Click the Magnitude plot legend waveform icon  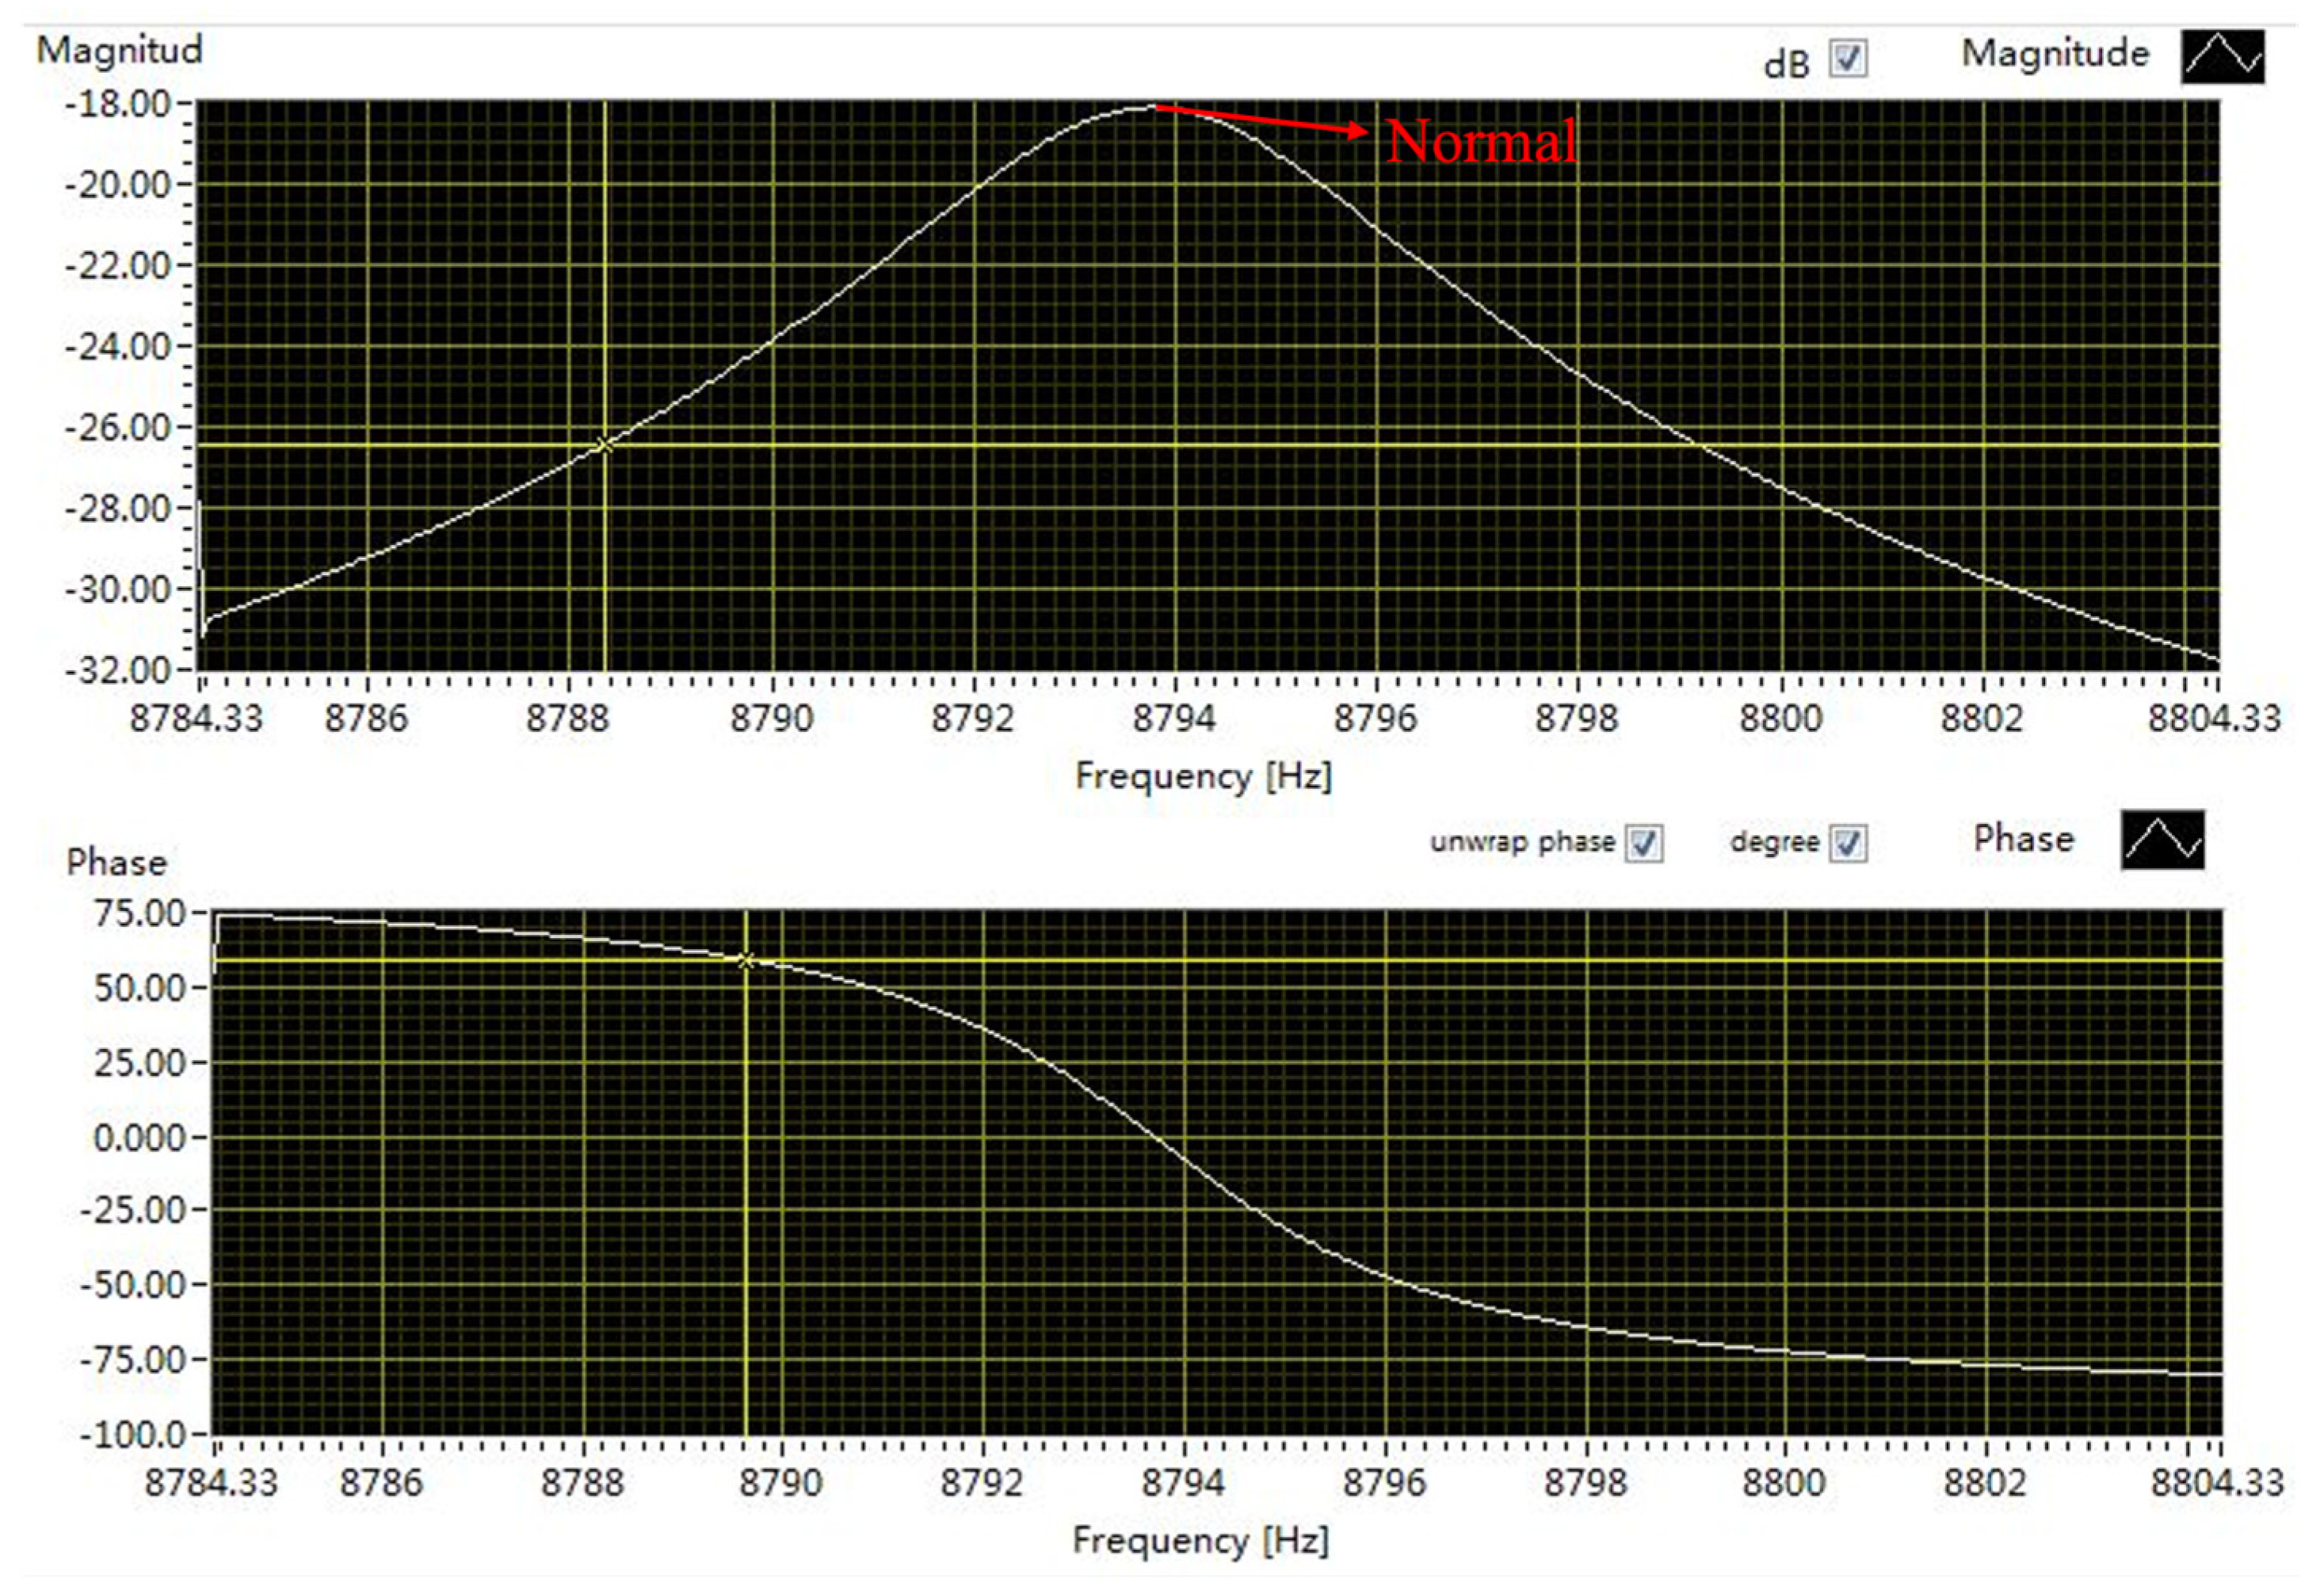pyautogui.click(x=2222, y=57)
